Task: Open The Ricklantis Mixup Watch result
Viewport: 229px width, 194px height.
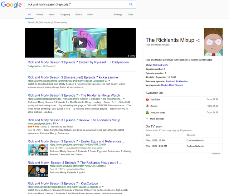Action: (x=75, y=96)
